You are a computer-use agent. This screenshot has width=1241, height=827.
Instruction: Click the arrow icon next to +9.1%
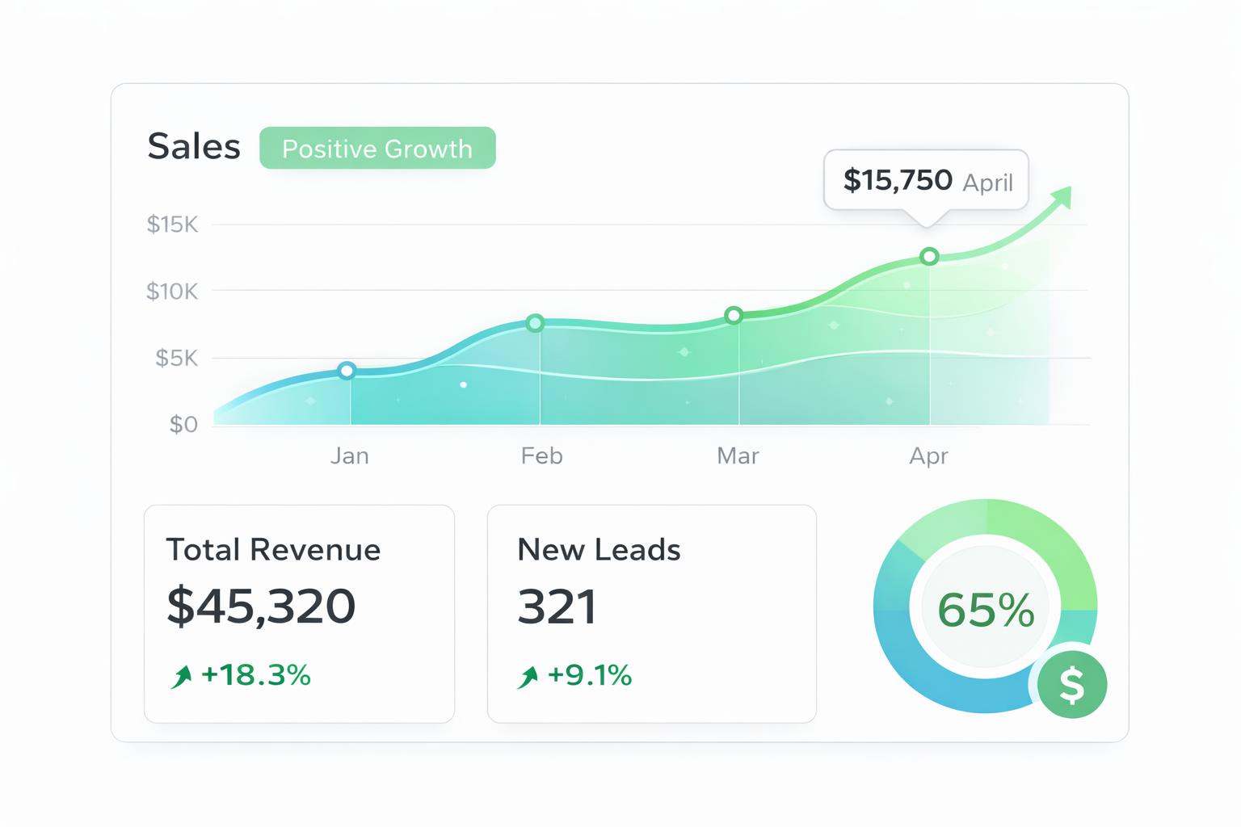pos(528,675)
